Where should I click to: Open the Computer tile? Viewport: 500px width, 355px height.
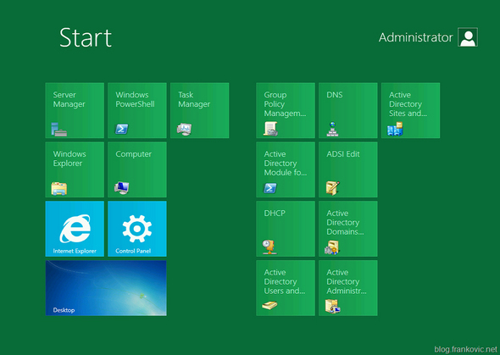click(x=137, y=169)
